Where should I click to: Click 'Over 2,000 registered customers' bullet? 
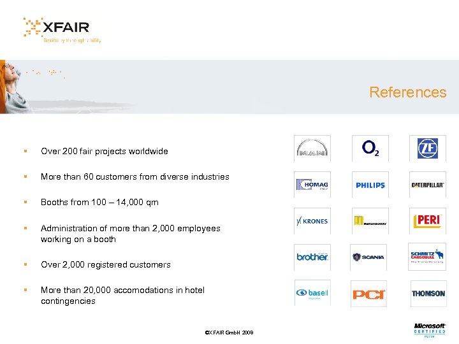(x=106, y=264)
